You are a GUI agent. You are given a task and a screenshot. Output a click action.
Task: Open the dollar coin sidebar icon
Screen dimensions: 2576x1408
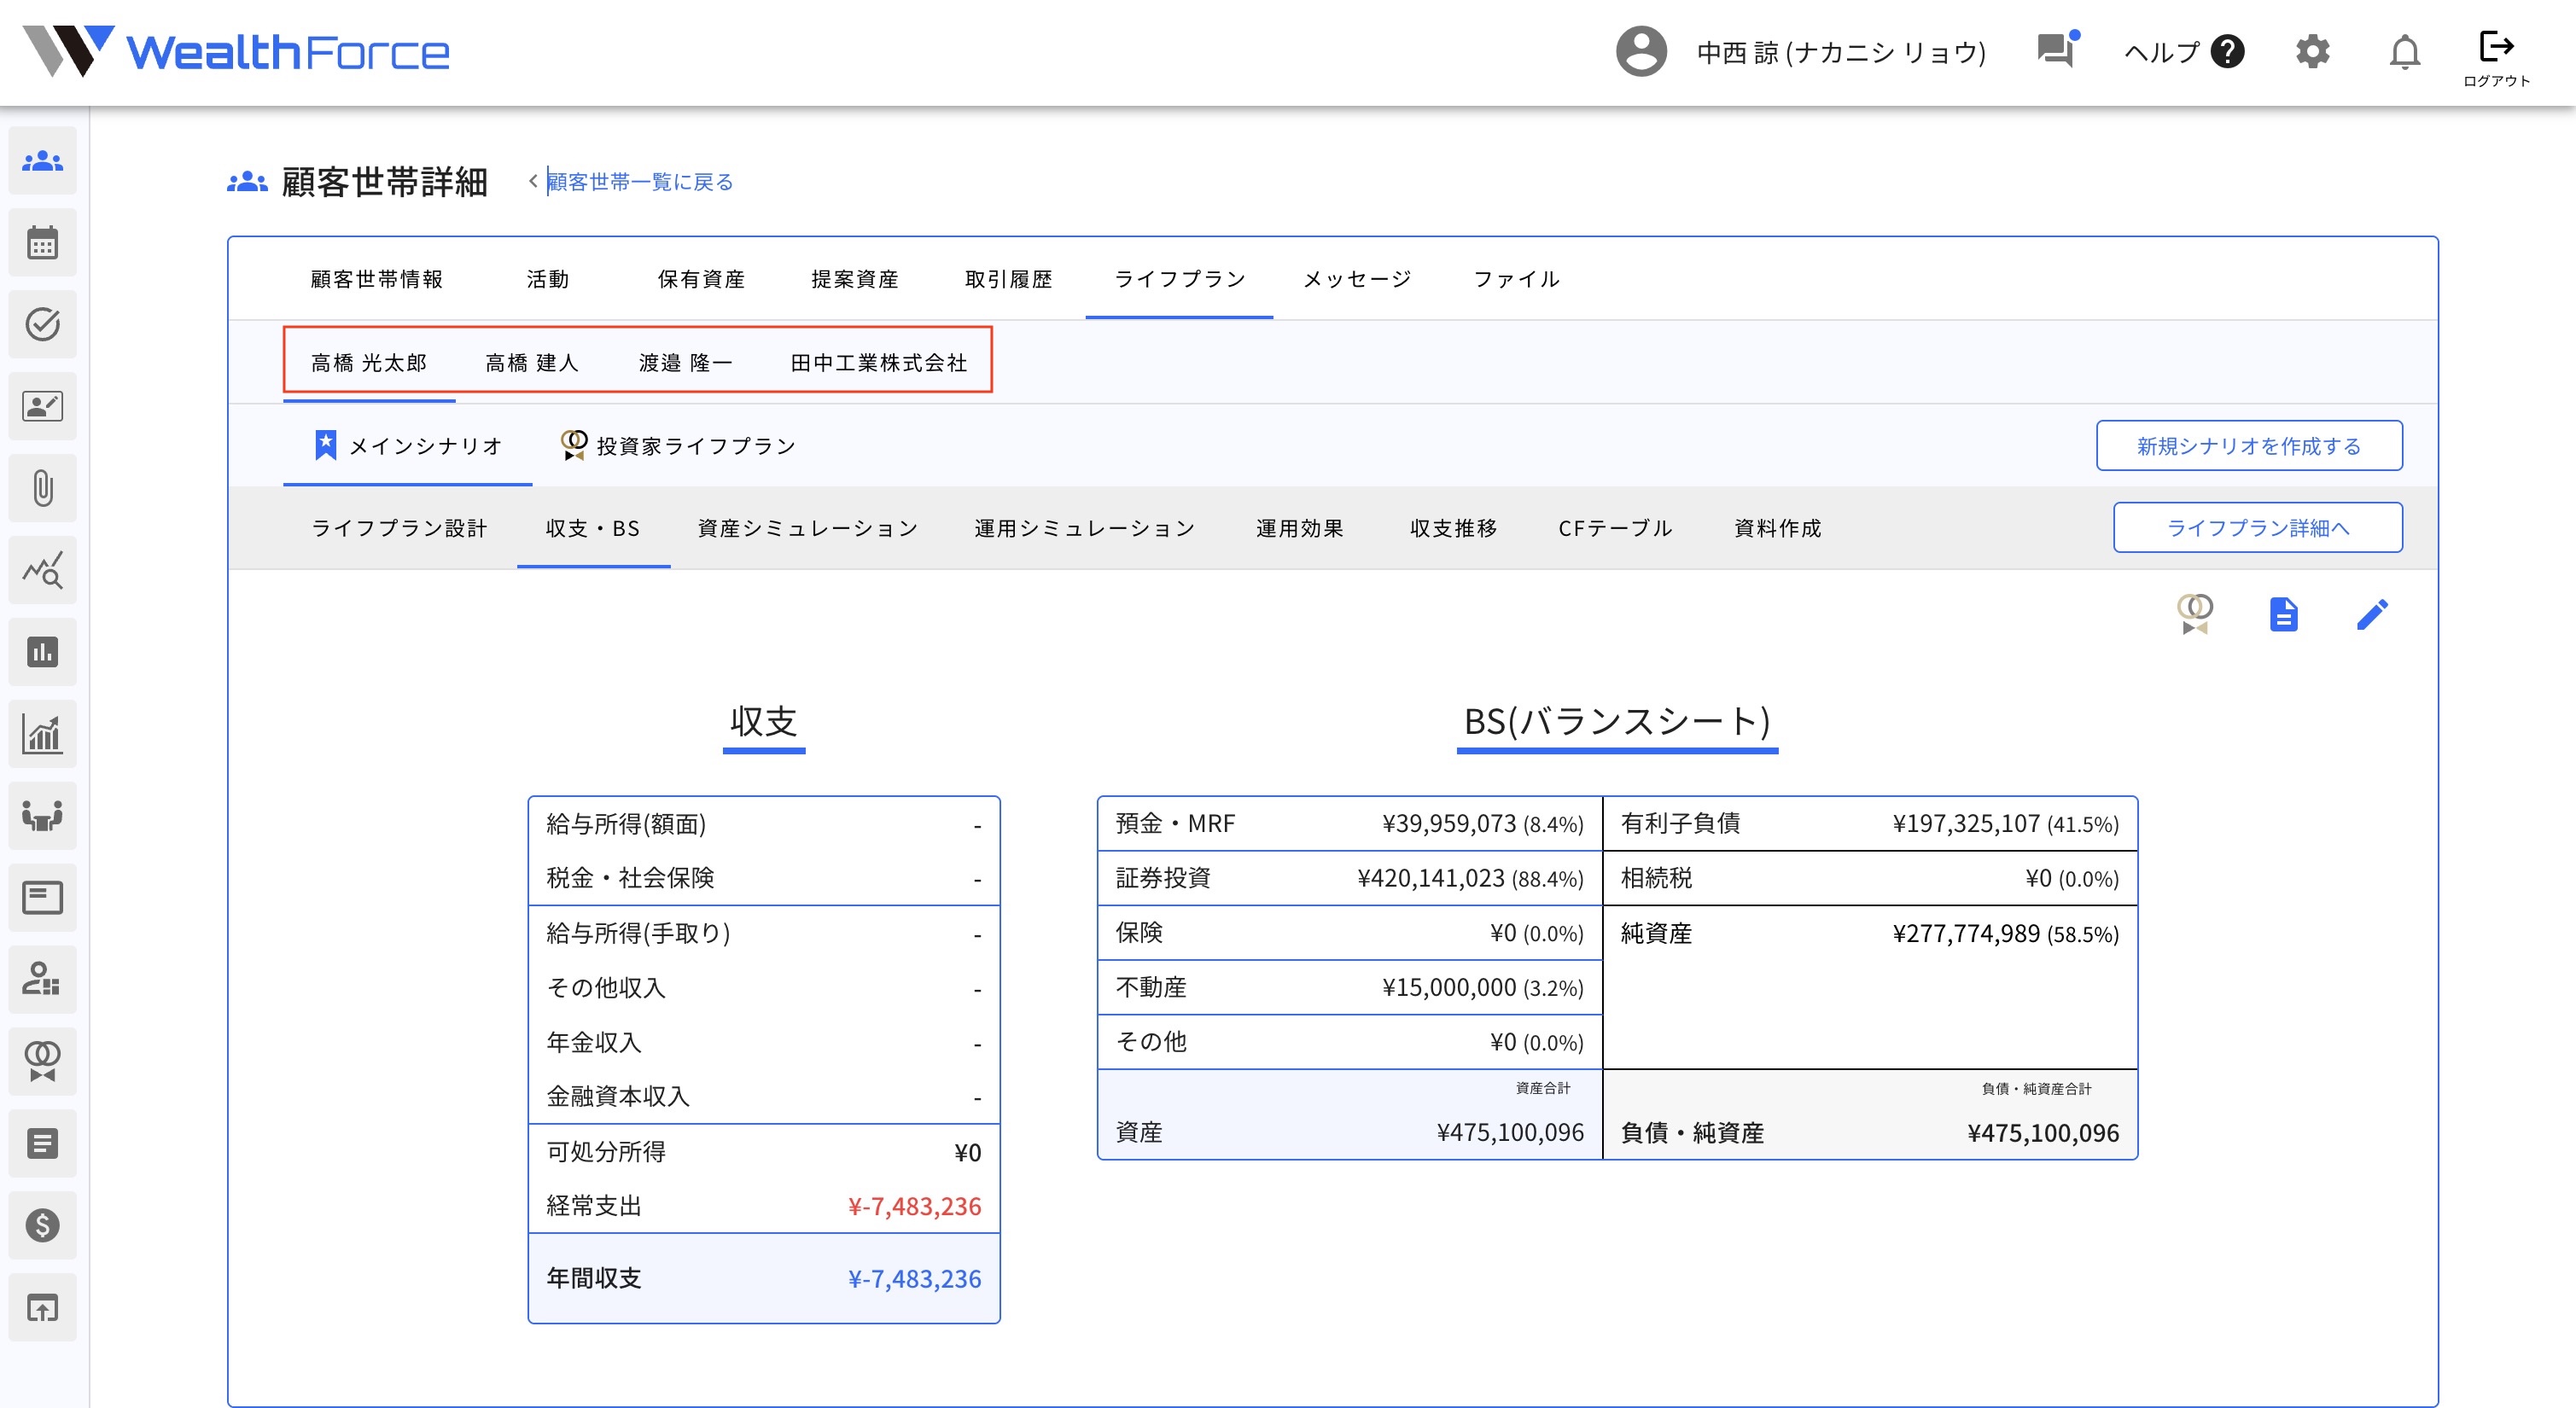click(43, 1226)
